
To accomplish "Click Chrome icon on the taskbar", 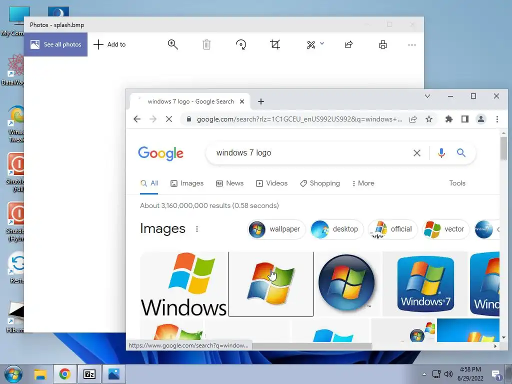I will [x=64, y=374].
